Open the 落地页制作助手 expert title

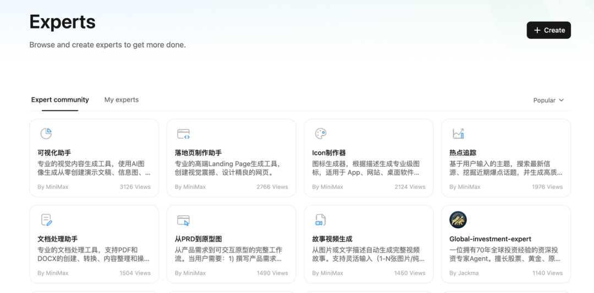(198, 153)
